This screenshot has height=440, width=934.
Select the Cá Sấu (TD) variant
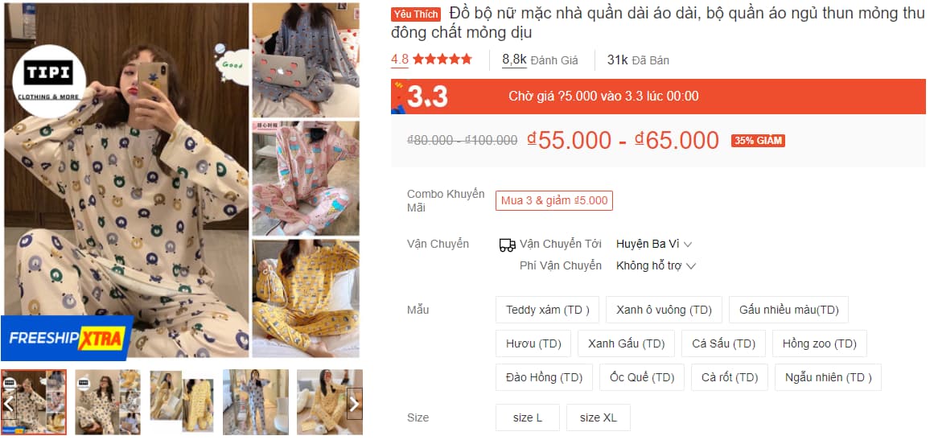[723, 343]
